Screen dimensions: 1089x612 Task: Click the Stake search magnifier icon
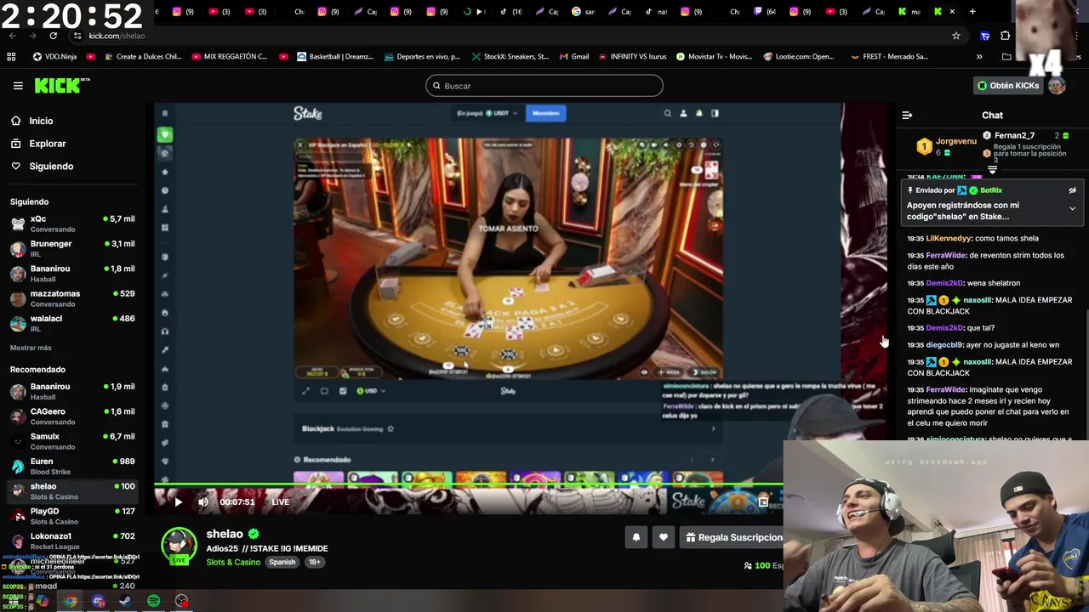(x=668, y=113)
